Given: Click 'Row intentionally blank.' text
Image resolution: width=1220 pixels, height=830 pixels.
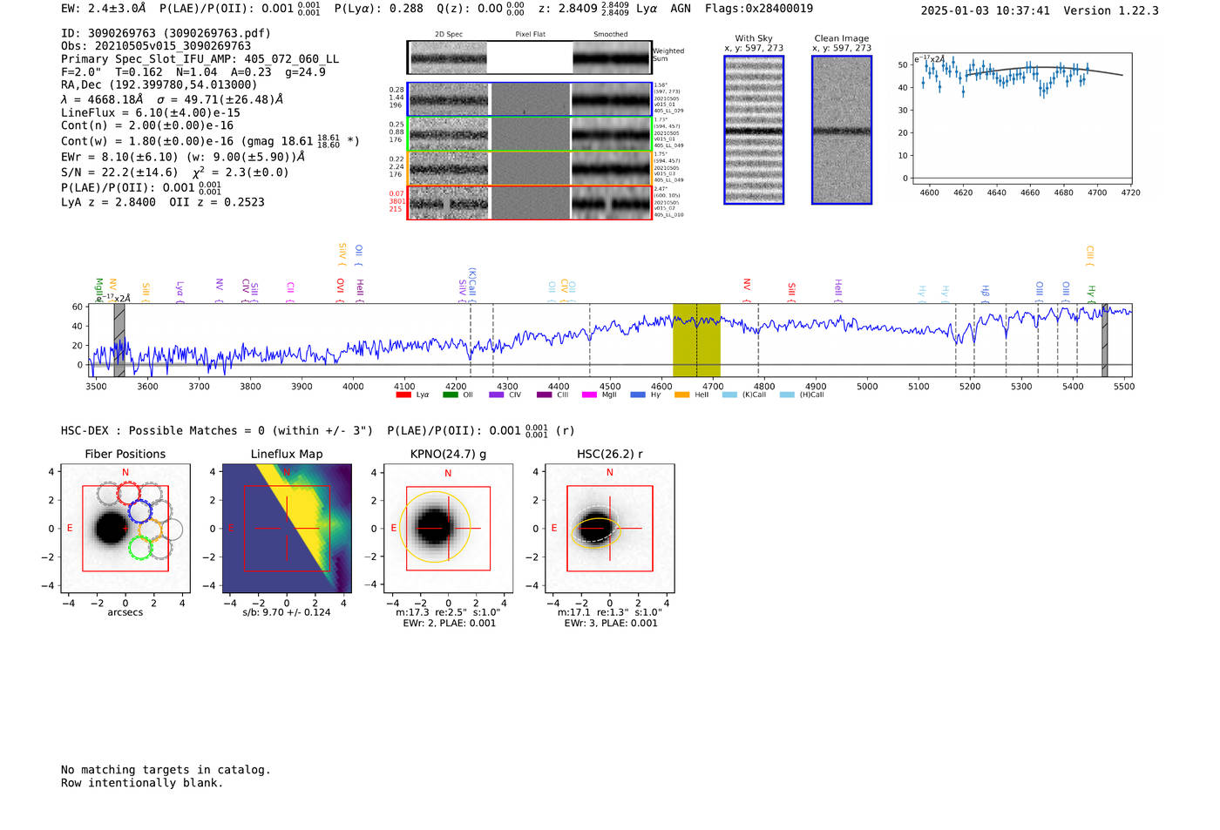Looking at the screenshot, I should [x=142, y=783].
